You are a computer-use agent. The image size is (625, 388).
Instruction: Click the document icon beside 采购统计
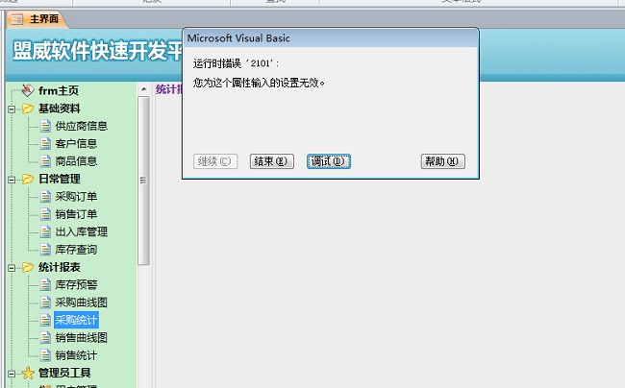pyautogui.click(x=45, y=320)
